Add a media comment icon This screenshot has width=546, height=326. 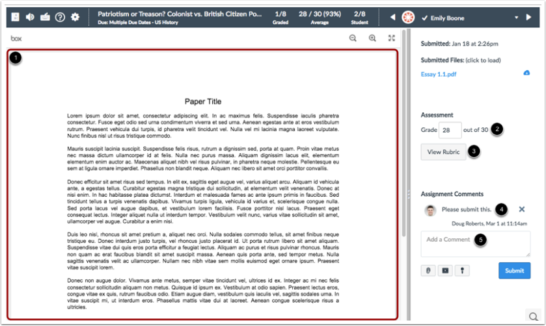pos(445,271)
